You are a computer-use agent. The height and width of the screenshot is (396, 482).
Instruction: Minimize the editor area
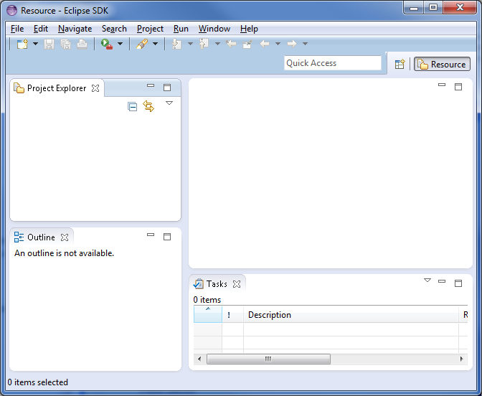coord(442,85)
